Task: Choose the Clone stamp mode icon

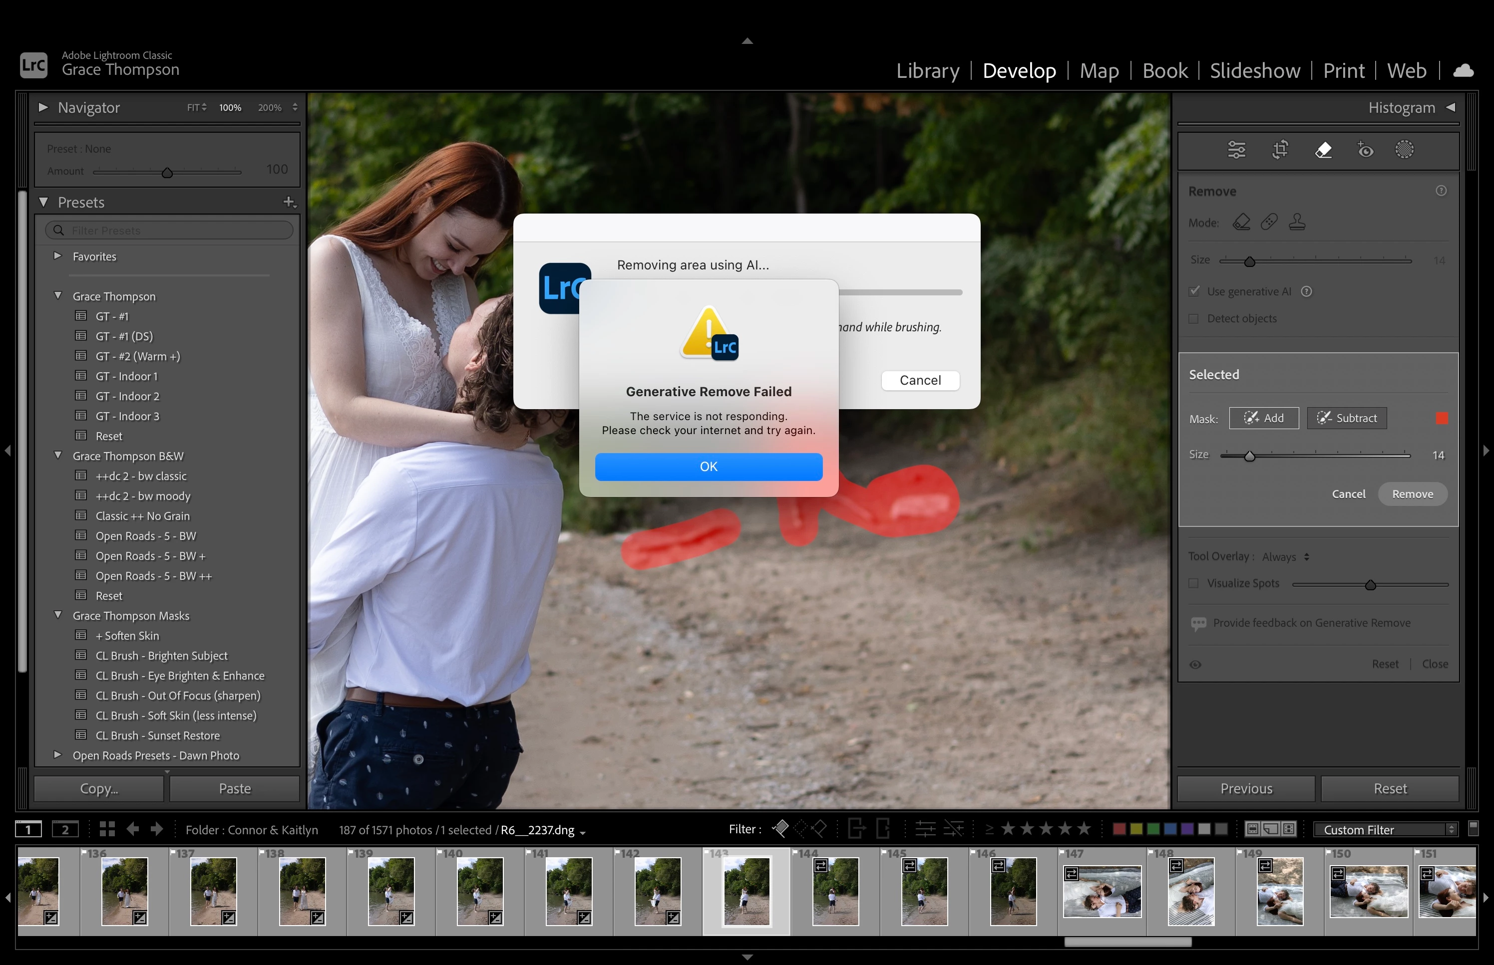Action: tap(1297, 222)
